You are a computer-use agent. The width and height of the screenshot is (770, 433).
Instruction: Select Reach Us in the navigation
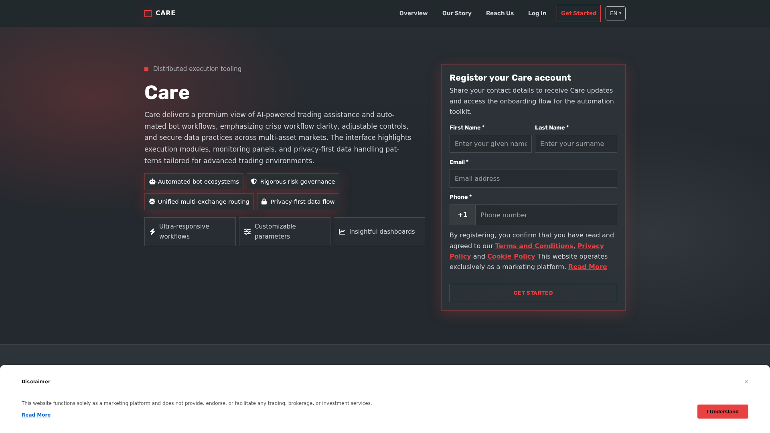pos(500,13)
